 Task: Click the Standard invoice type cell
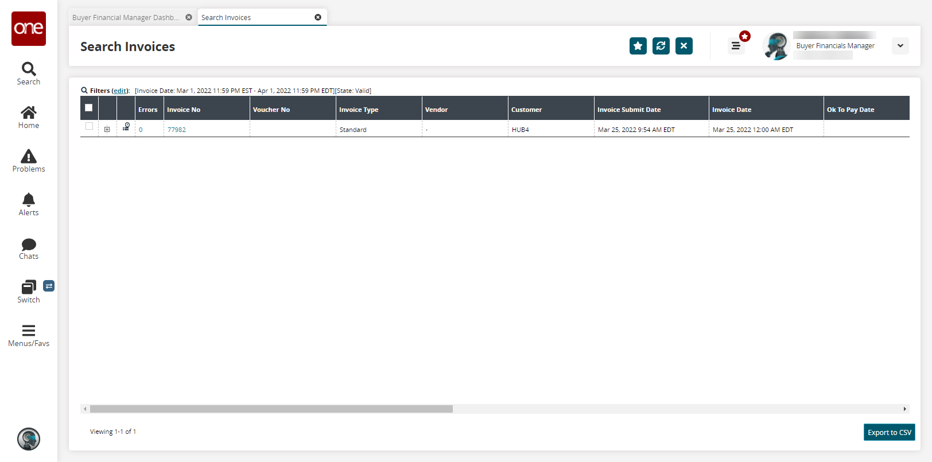[379, 130]
